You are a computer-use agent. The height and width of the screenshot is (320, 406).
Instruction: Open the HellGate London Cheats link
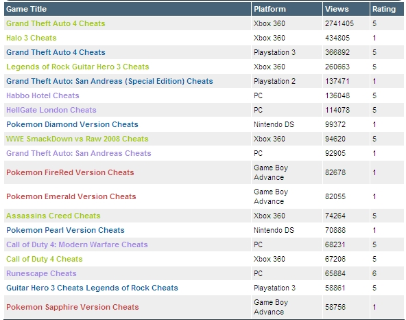[51, 110]
